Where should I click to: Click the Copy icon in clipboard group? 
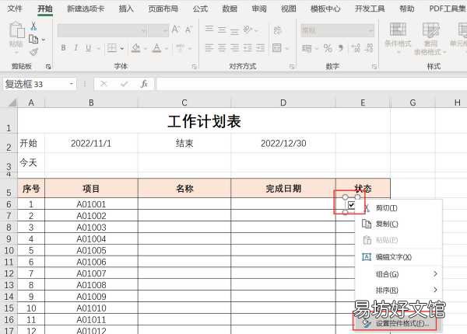pyautogui.click(x=33, y=39)
